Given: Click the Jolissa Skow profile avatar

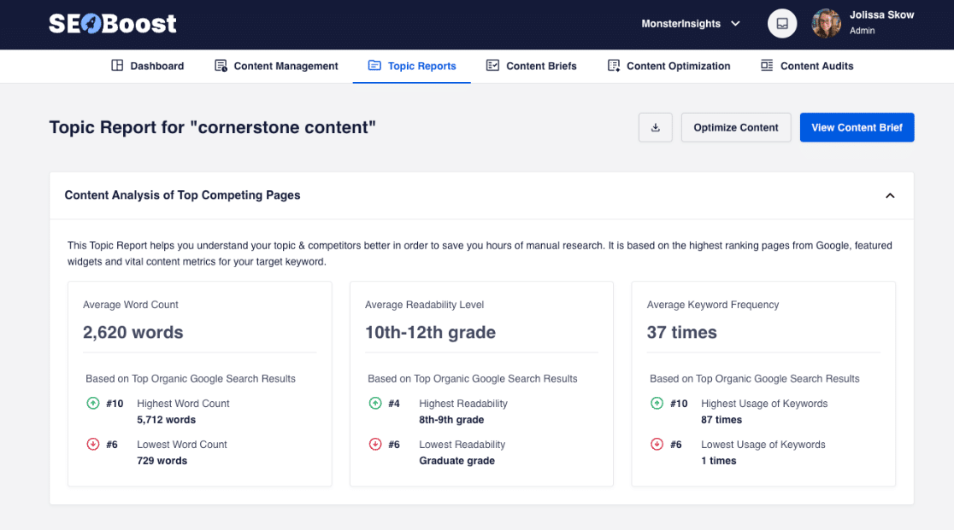Looking at the screenshot, I should coord(825,23).
